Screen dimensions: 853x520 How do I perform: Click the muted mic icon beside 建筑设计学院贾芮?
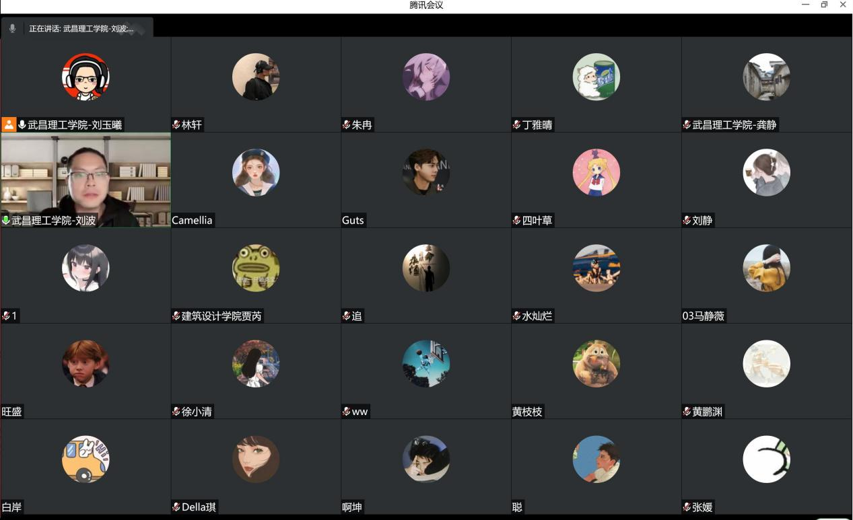tap(176, 315)
